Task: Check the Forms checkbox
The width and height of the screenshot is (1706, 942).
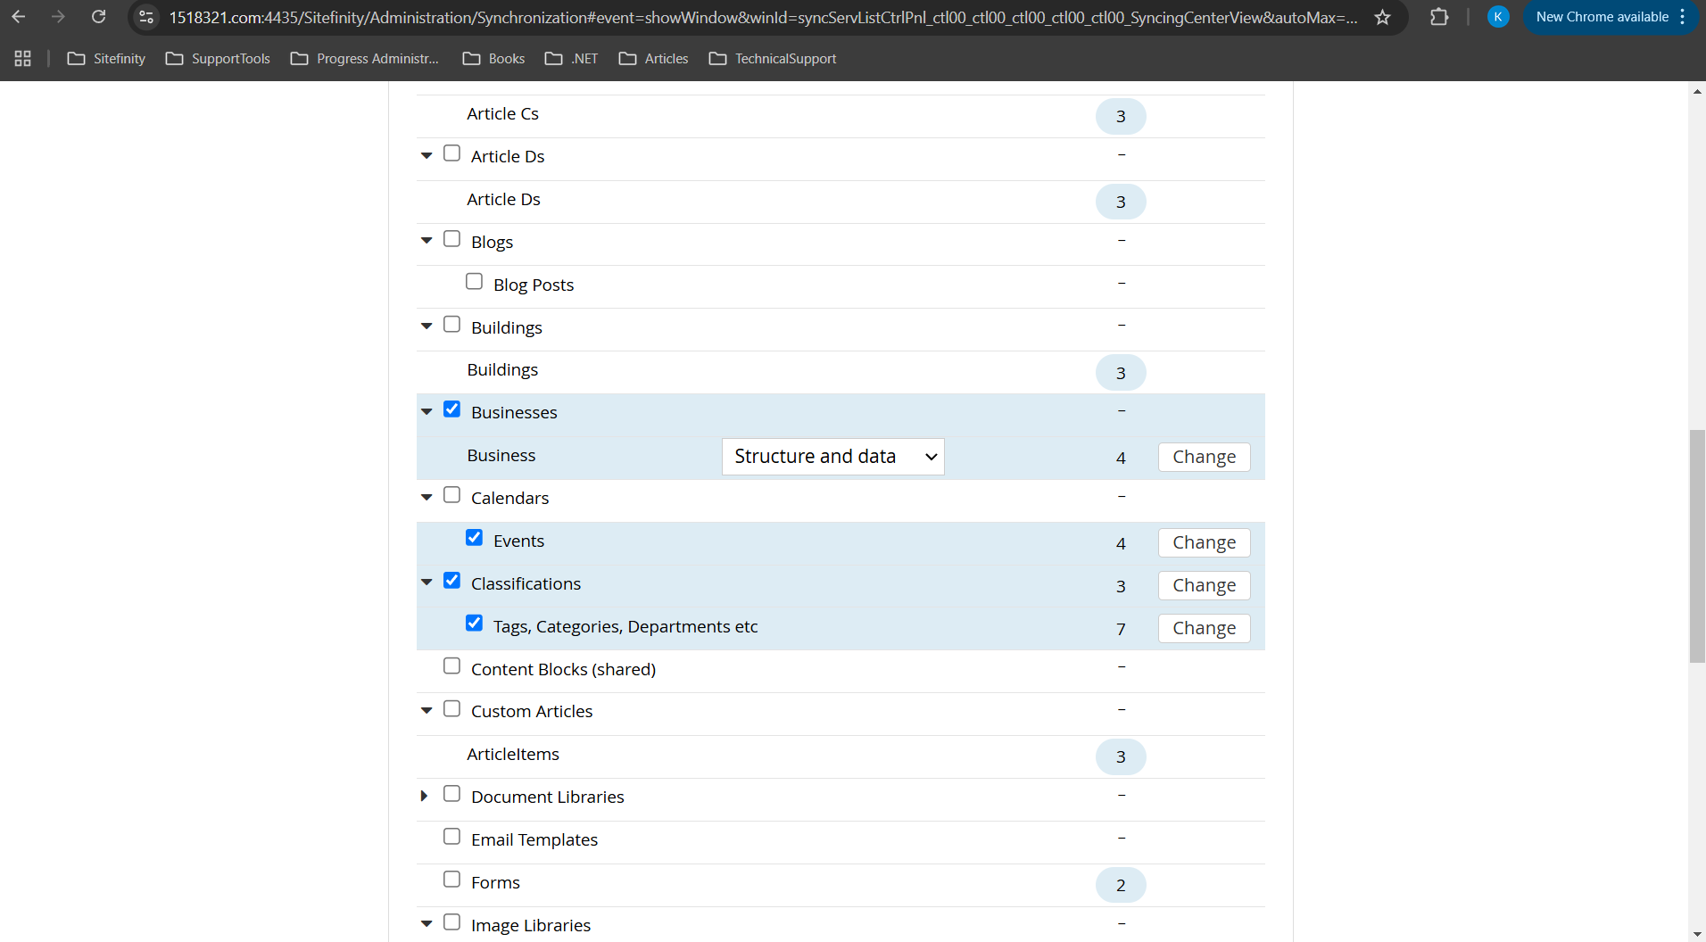Action: (452, 880)
